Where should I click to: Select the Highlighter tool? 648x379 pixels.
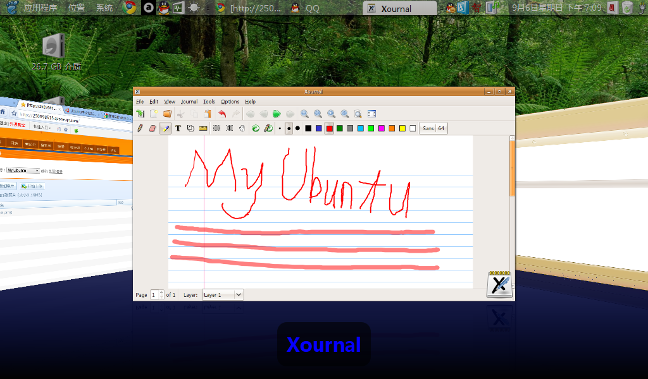point(165,128)
